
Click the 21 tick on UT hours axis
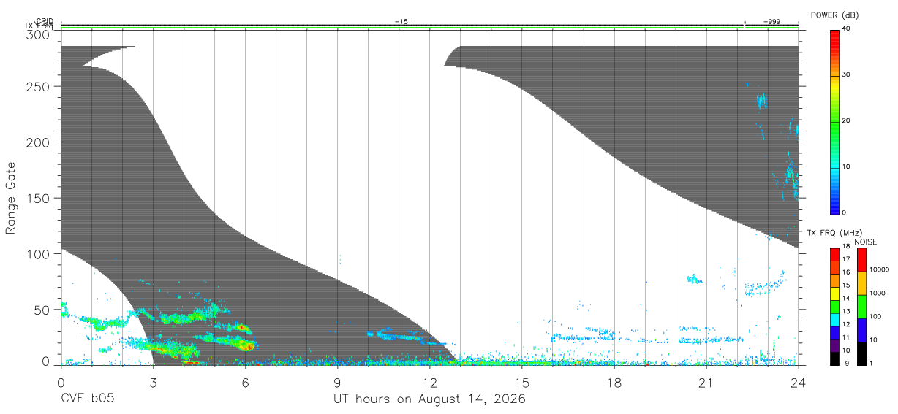pos(706,383)
